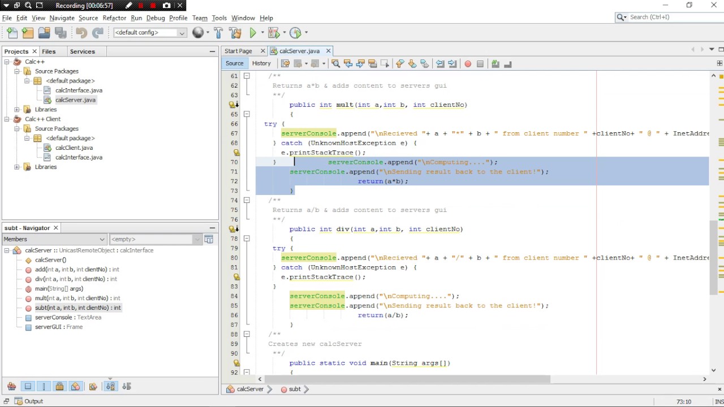Open the Output window button

click(28, 401)
